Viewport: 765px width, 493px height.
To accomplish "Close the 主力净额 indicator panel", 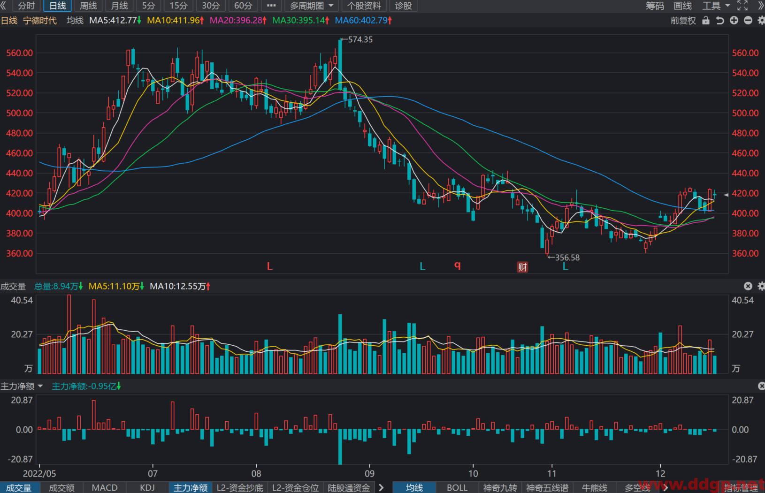I will (761, 386).
